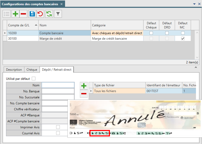Viewport: 202px width, 144px height.
Task: Open the filter funnel icon
Action: click(58, 14)
